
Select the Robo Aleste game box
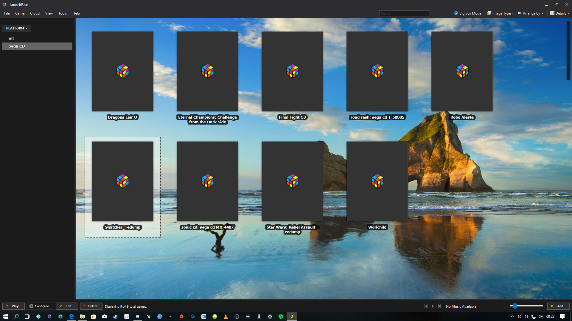pos(462,72)
